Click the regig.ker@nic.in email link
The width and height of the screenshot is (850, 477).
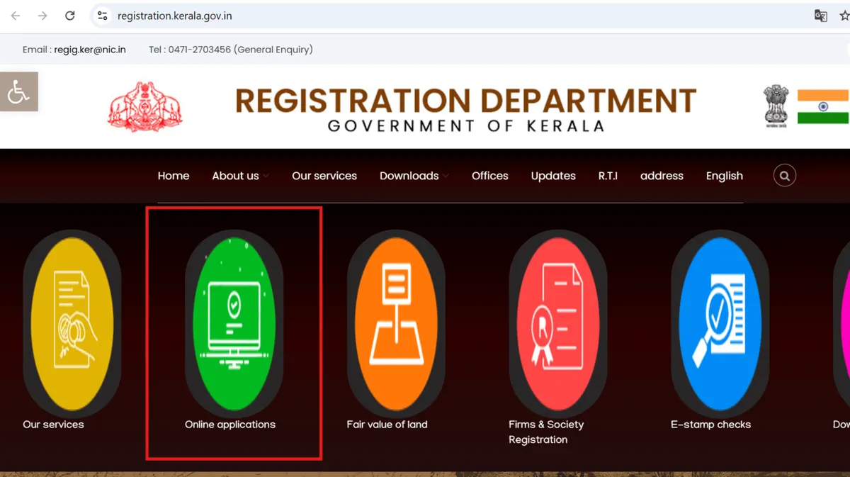(90, 50)
